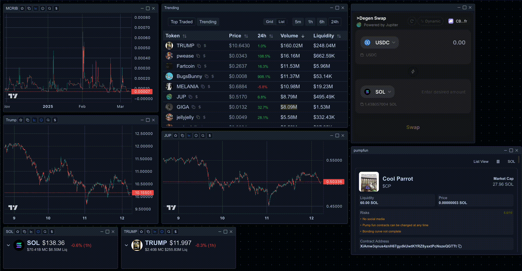This screenshot has height=271, width=522.
Task: Click the search icon in the MCRIB panel header
Action: tap(49, 8)
